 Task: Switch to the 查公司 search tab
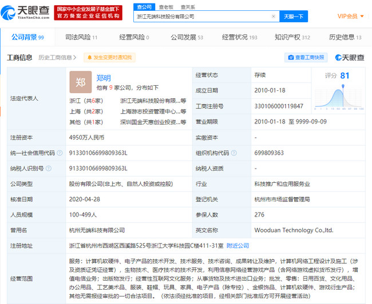pyautogui.click(x=144, y=7)
